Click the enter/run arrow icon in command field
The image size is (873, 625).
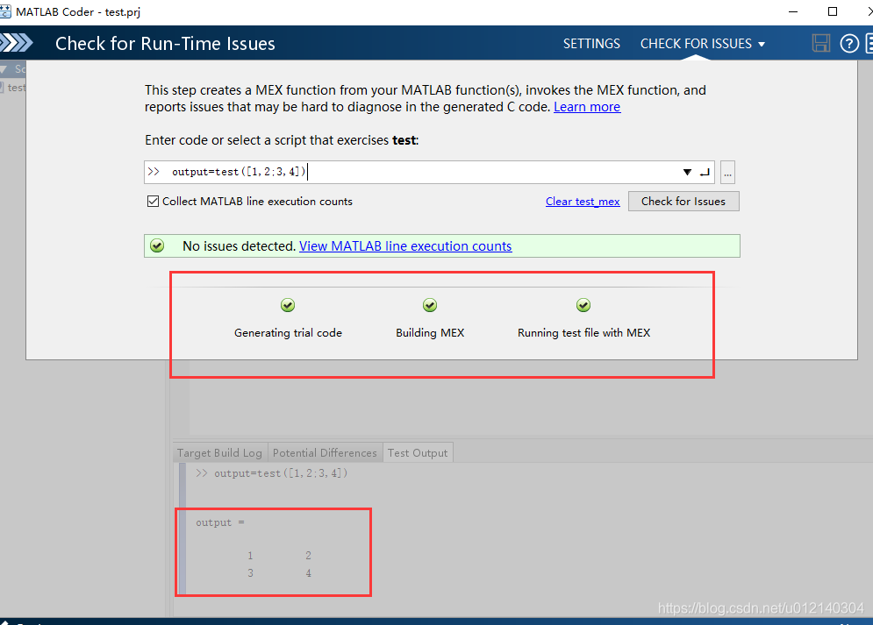tap(705, 173)
